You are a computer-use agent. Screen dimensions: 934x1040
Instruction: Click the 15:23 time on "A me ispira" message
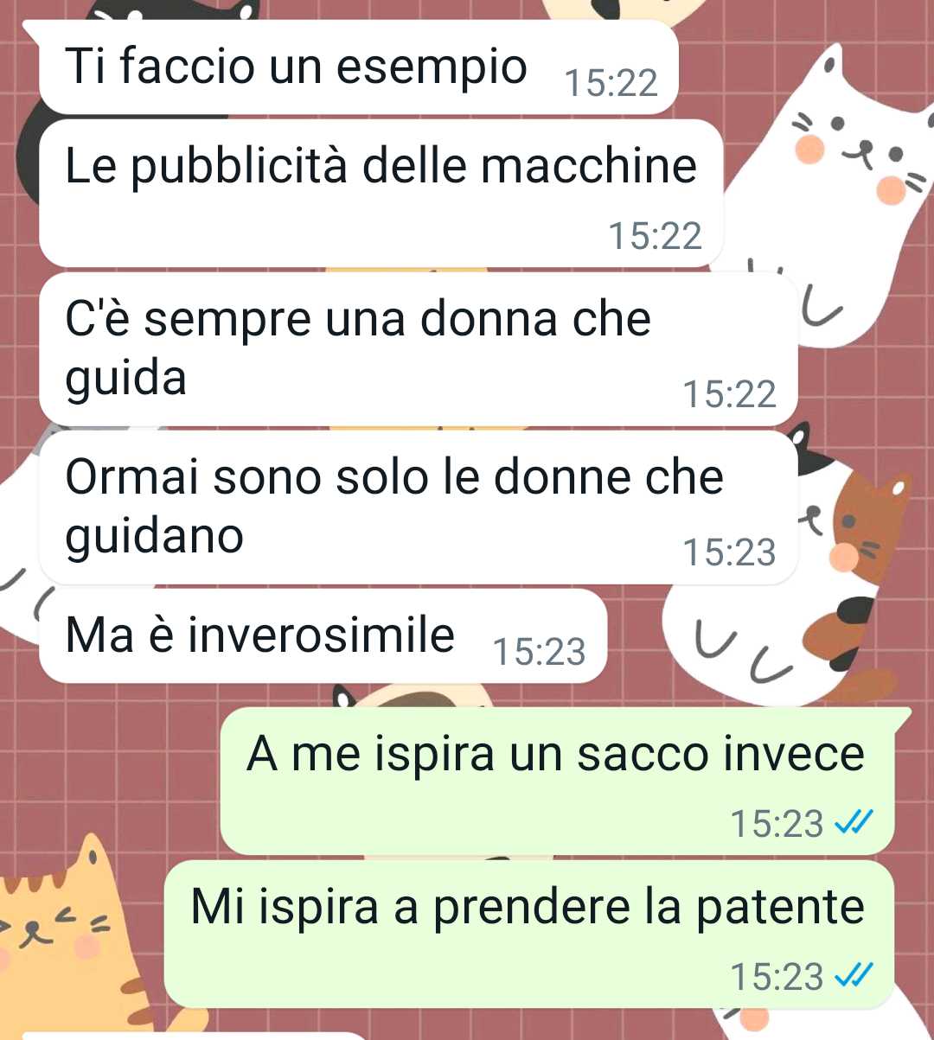tap(777, 823)
